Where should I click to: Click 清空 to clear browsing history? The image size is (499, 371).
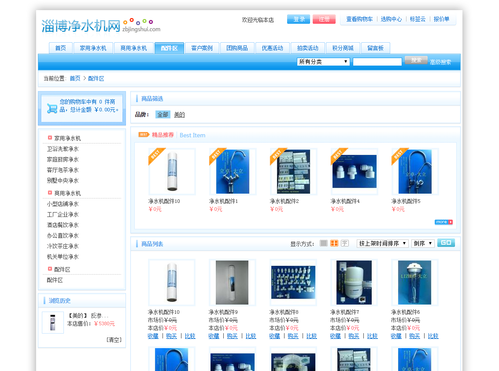114,339
